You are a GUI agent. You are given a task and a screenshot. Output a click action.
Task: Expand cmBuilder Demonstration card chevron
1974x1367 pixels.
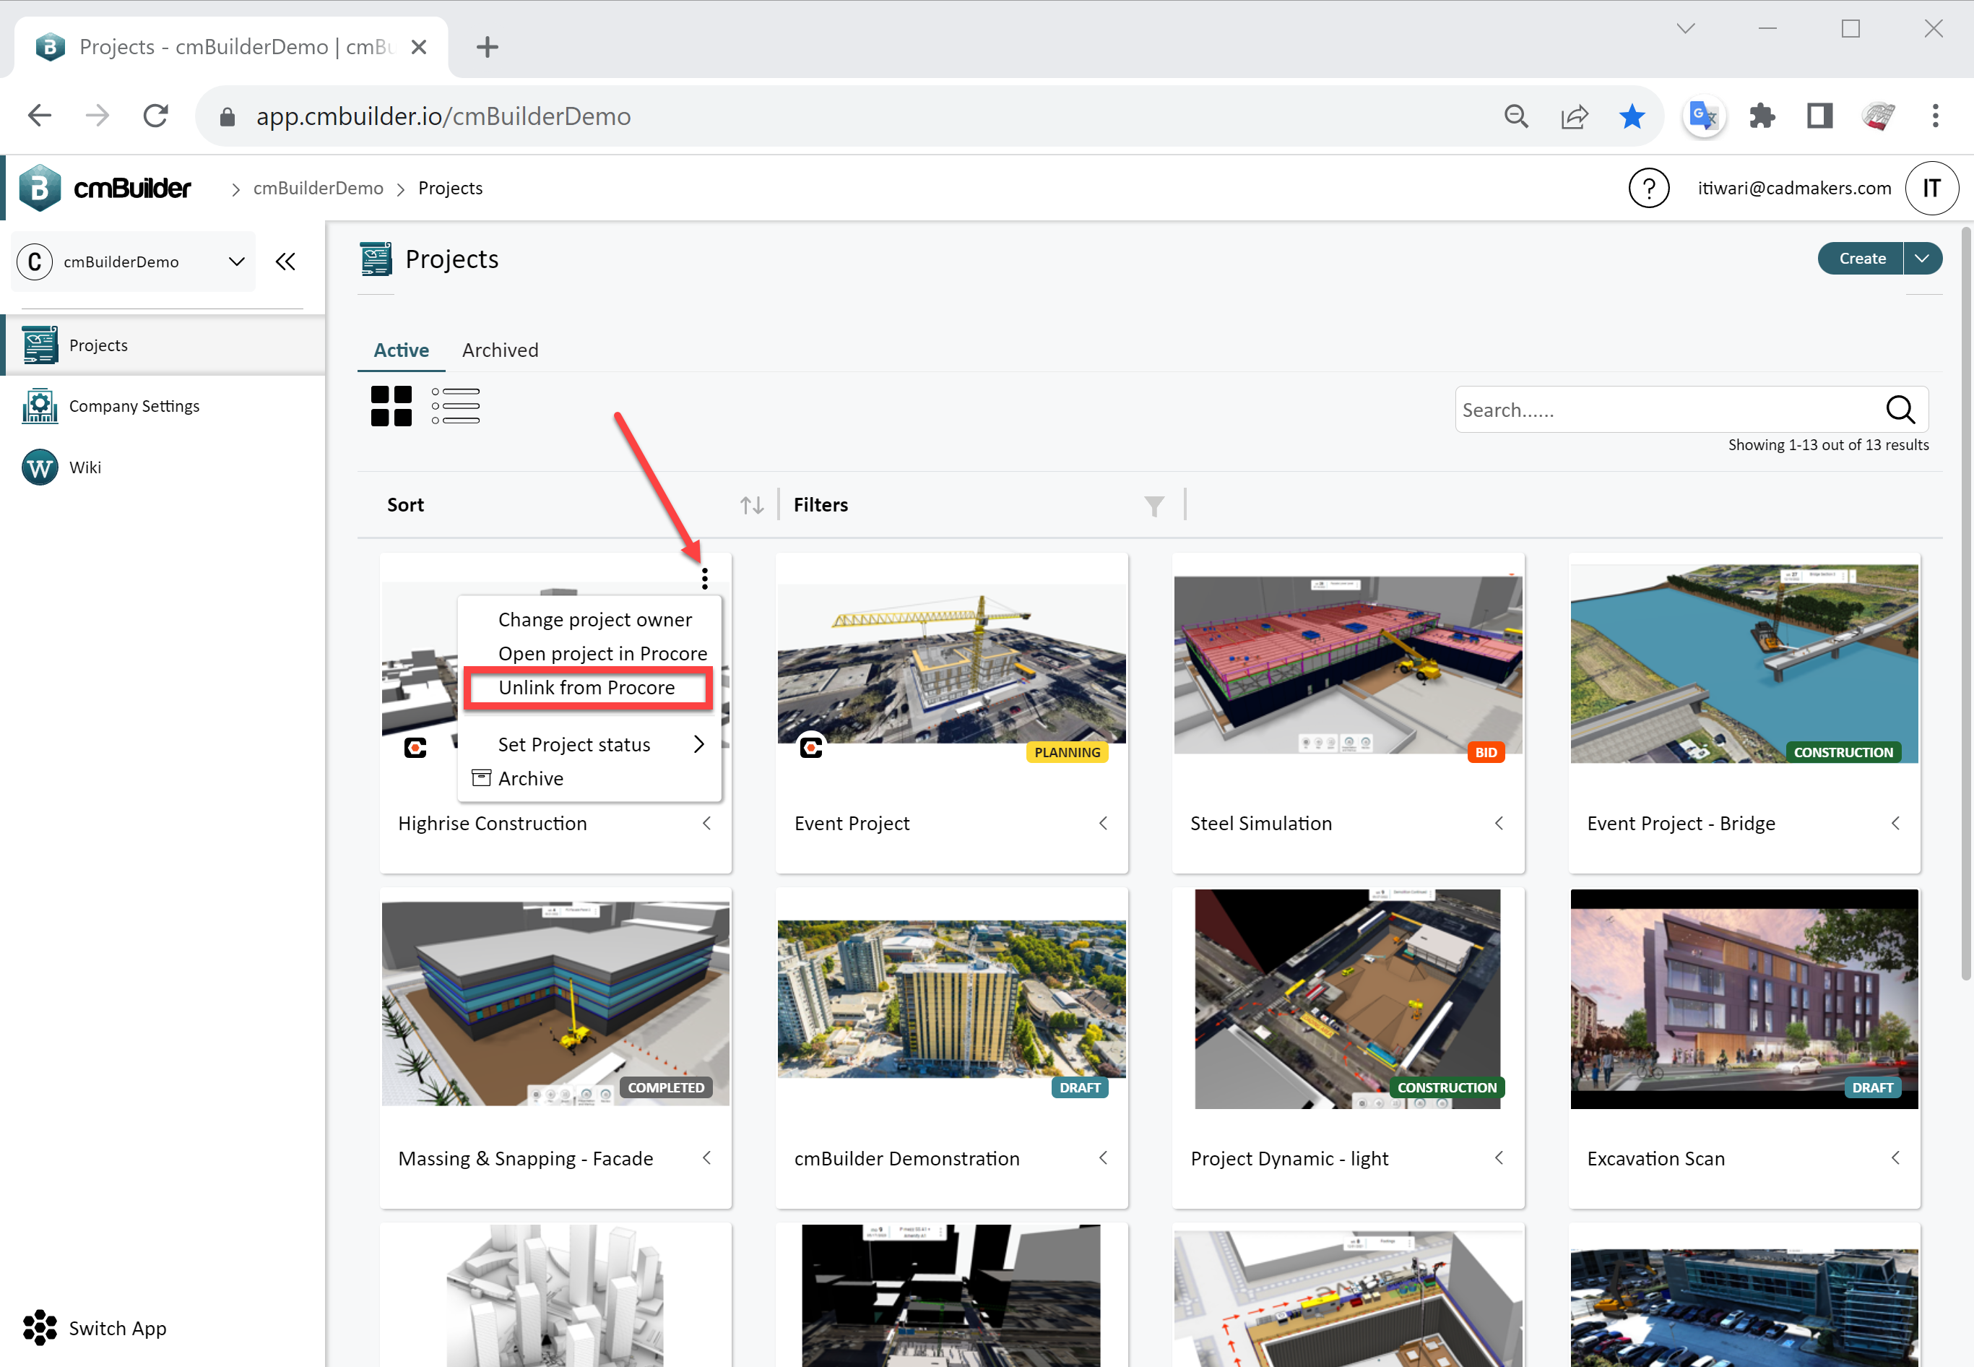coord(1102,1157)
